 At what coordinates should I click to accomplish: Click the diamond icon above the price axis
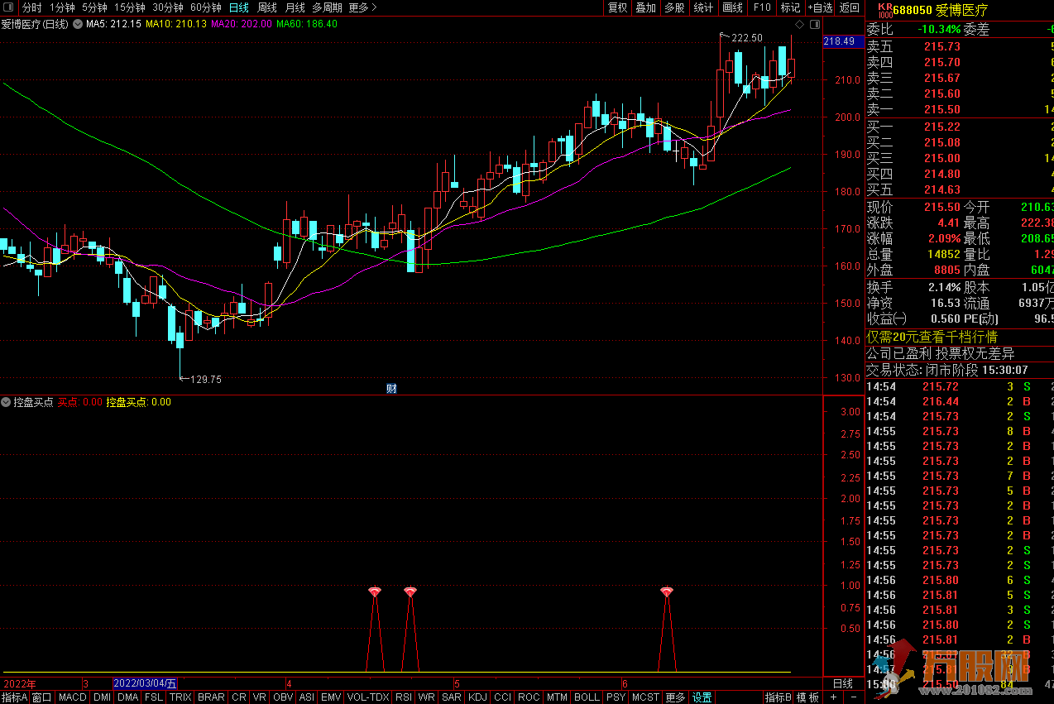tap(799, 24)
